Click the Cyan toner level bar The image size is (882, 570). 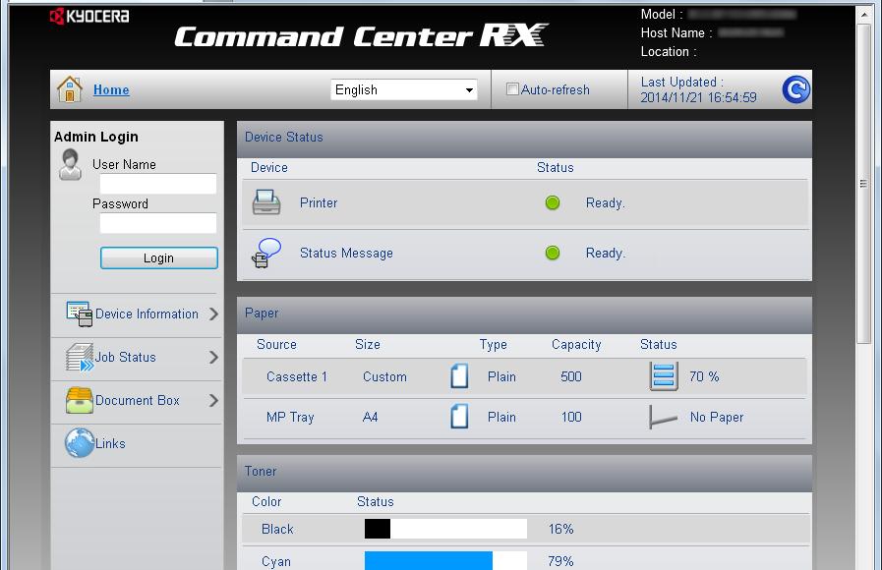[445, 560]
